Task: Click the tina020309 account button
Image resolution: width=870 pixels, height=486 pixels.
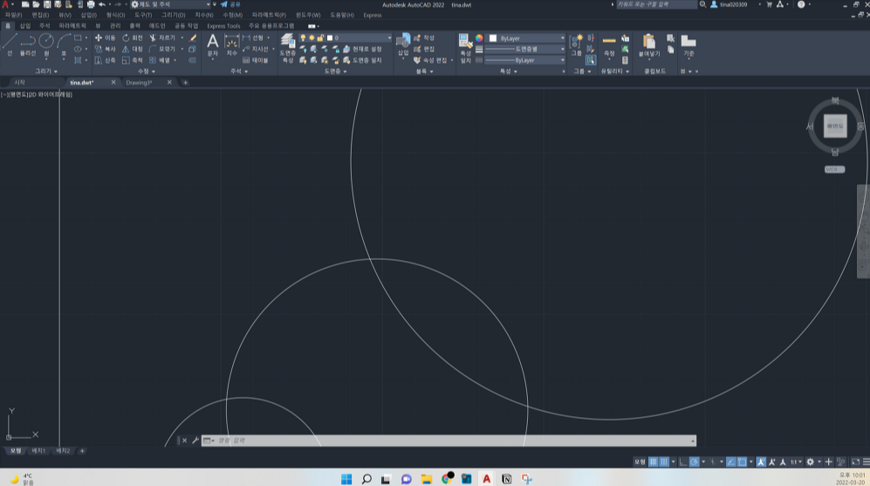Action: pos(729,4)
